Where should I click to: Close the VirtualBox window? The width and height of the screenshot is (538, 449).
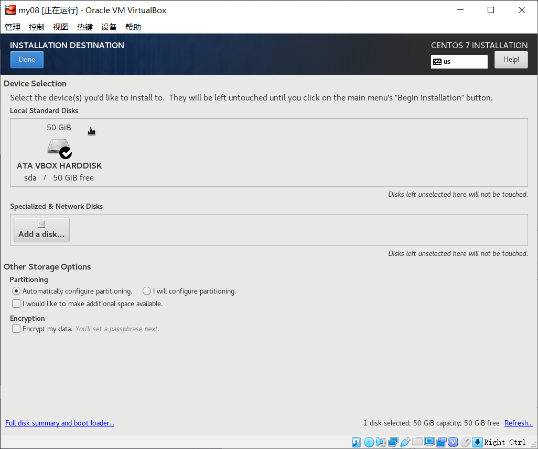point(522,10)
